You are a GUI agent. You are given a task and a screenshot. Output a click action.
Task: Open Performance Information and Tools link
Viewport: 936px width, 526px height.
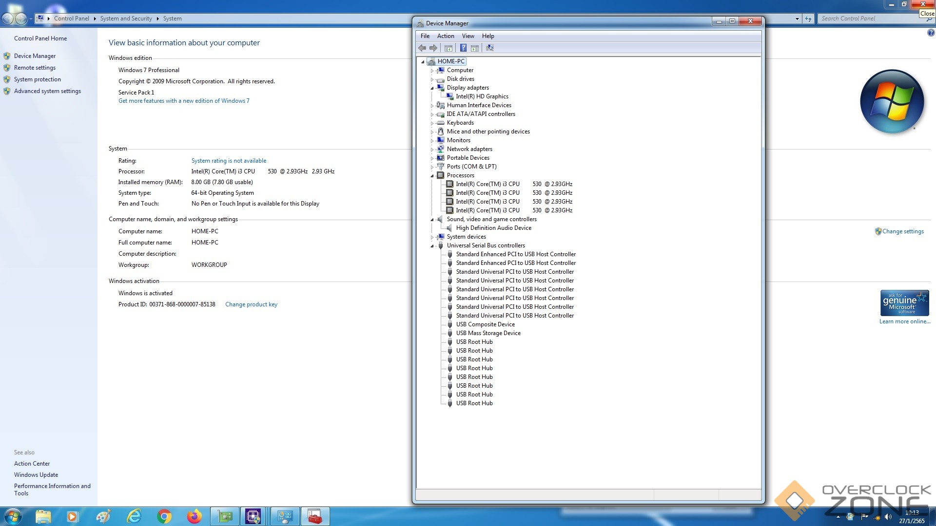[52, 489]
